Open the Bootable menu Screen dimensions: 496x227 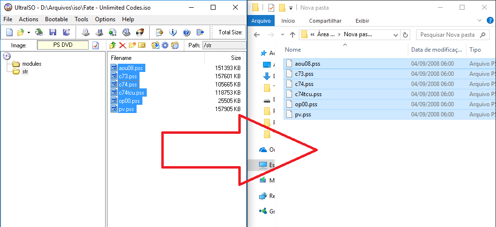(56, 19)
